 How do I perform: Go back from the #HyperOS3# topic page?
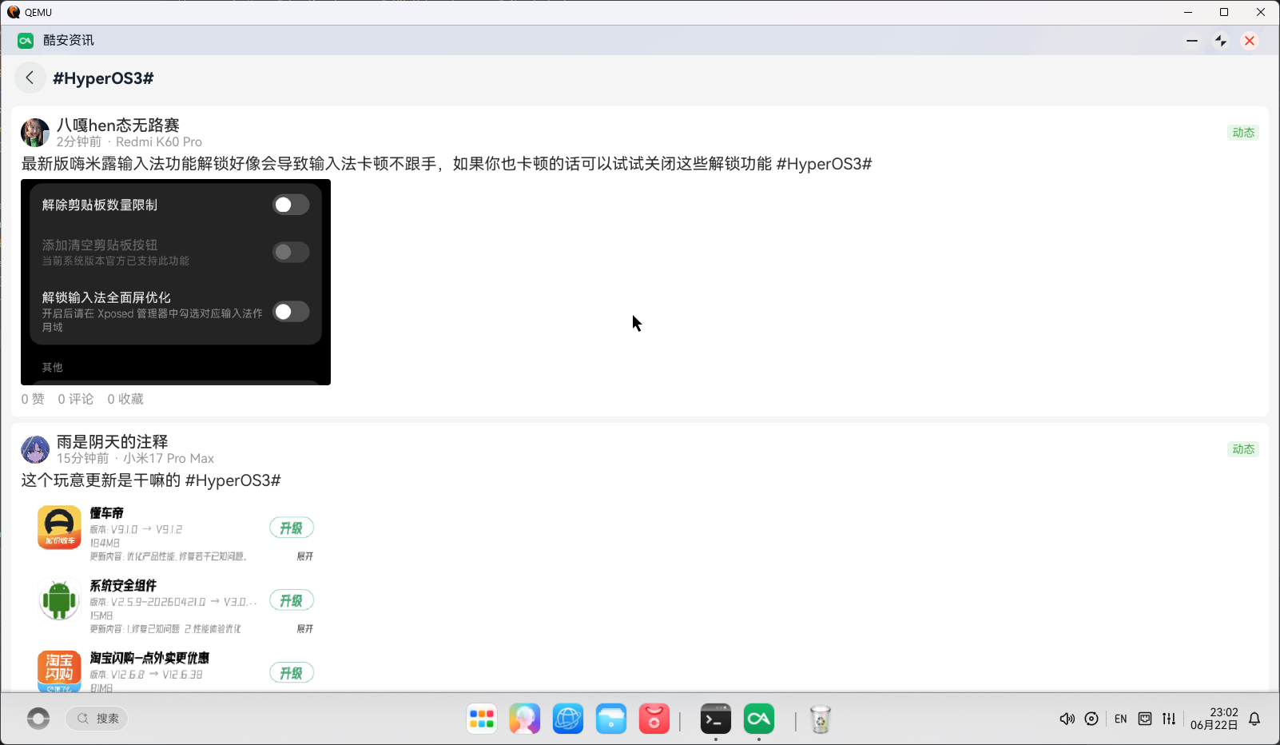[30, 78]
